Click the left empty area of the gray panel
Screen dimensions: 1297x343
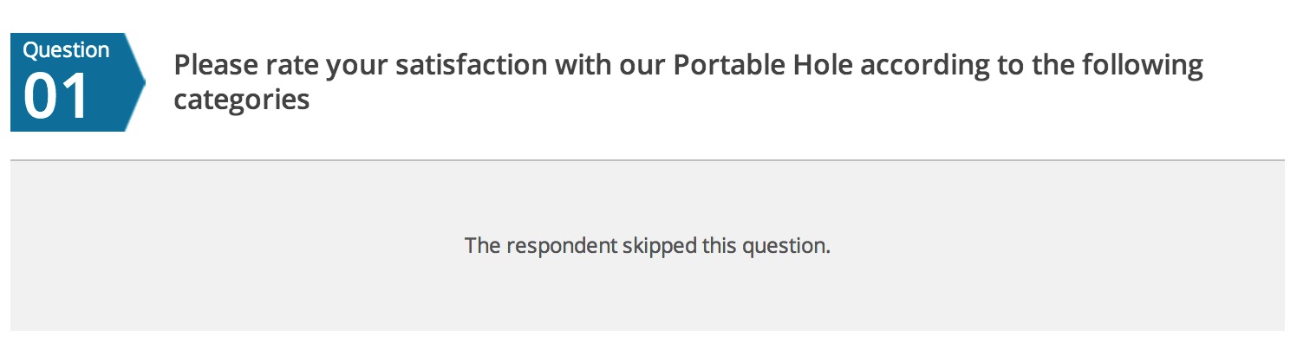[234, 245]
